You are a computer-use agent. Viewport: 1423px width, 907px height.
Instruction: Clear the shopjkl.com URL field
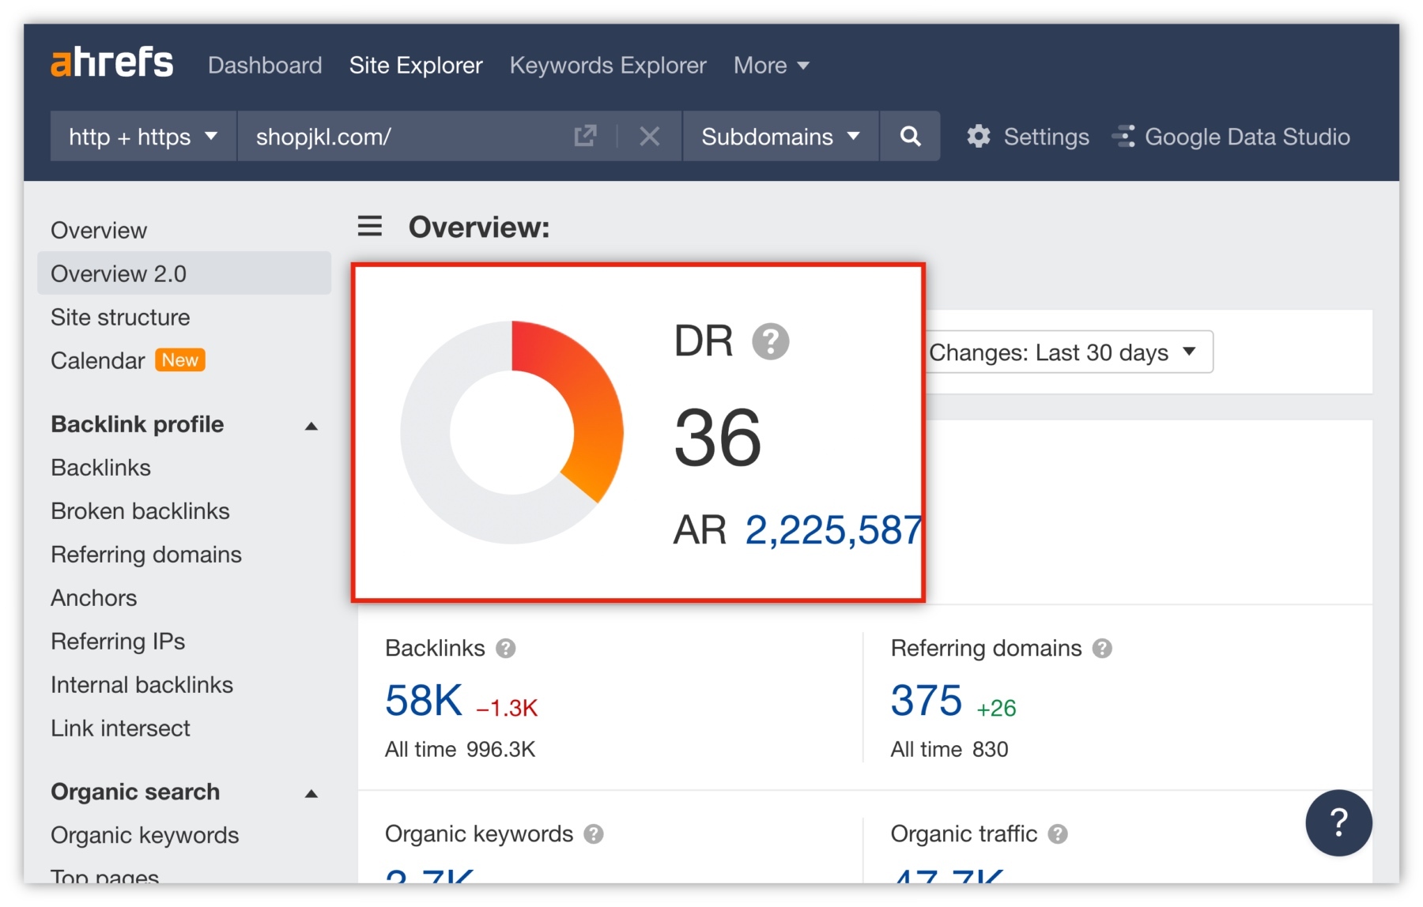649,137
